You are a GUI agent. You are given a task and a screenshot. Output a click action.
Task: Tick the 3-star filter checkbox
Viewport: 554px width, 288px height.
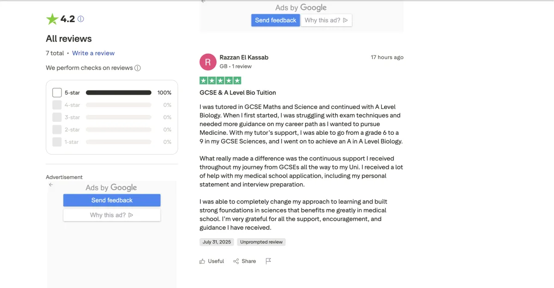(x=57, y=117)
